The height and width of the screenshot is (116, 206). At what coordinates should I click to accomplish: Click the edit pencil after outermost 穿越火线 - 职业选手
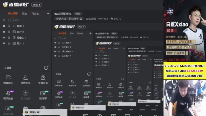(81, 19)
